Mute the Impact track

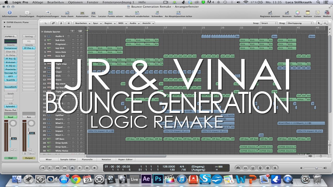coord(78,131)
